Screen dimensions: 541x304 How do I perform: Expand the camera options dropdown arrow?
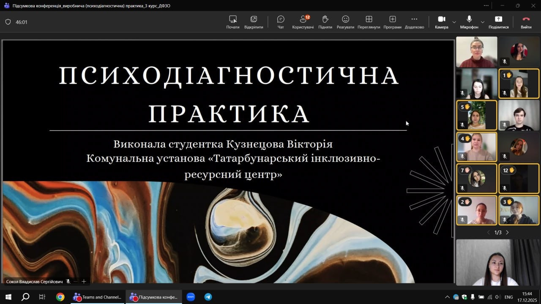pos(454,22)
